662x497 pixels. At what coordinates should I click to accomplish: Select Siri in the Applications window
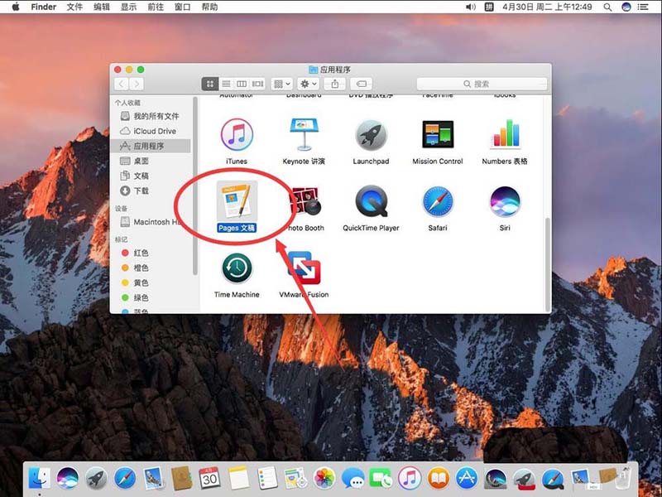(505, 201)
